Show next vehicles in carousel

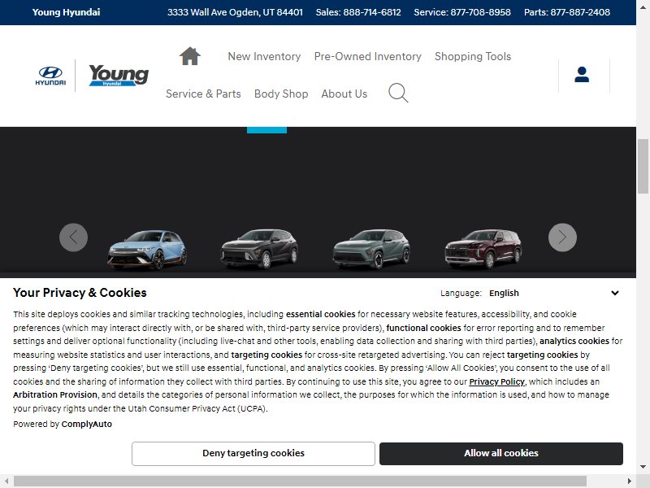pos(562,237)
